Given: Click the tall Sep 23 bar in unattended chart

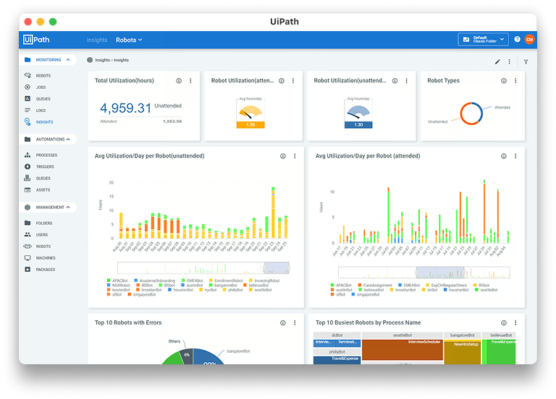Looking at the screenshot, I should click(x=273, y=213).
